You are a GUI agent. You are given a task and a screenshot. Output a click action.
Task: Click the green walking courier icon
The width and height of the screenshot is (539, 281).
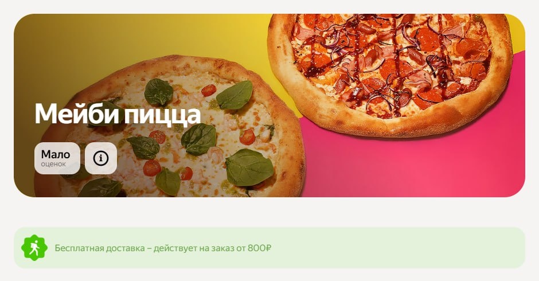tap(34, 248)
